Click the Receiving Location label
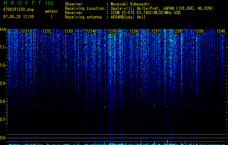228x145 pixels. [x=84, y=8]
